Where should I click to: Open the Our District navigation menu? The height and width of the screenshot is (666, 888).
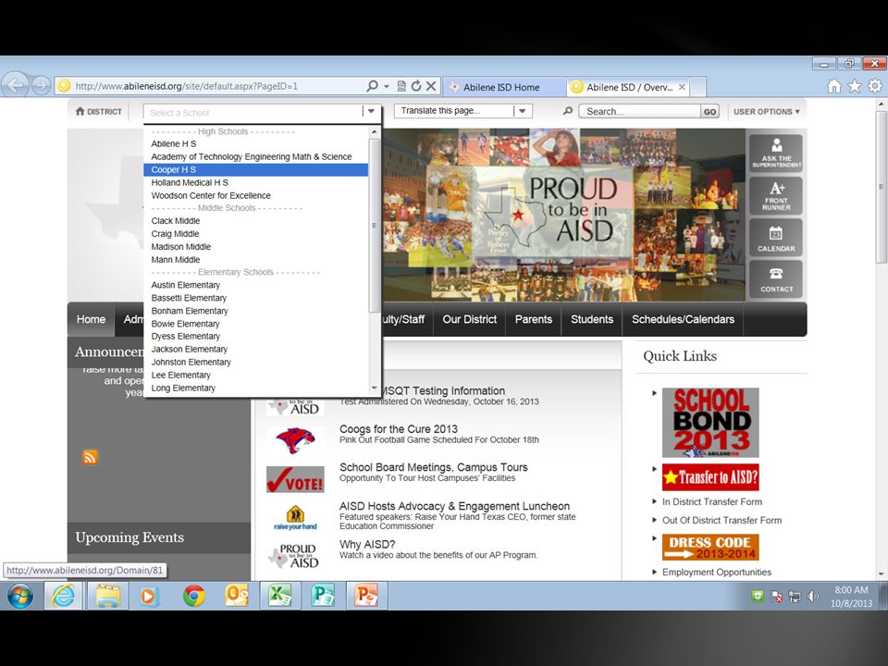(x=470, y=319)
